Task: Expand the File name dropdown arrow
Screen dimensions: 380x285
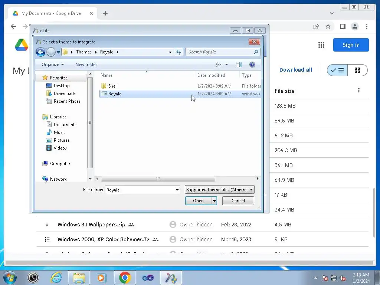Action: point(177,190)
